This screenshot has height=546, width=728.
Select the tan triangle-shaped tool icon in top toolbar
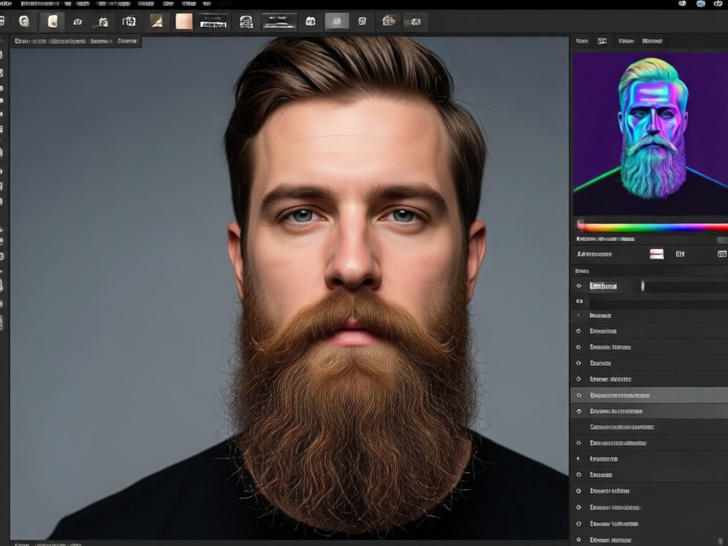(x=157, y=21)
